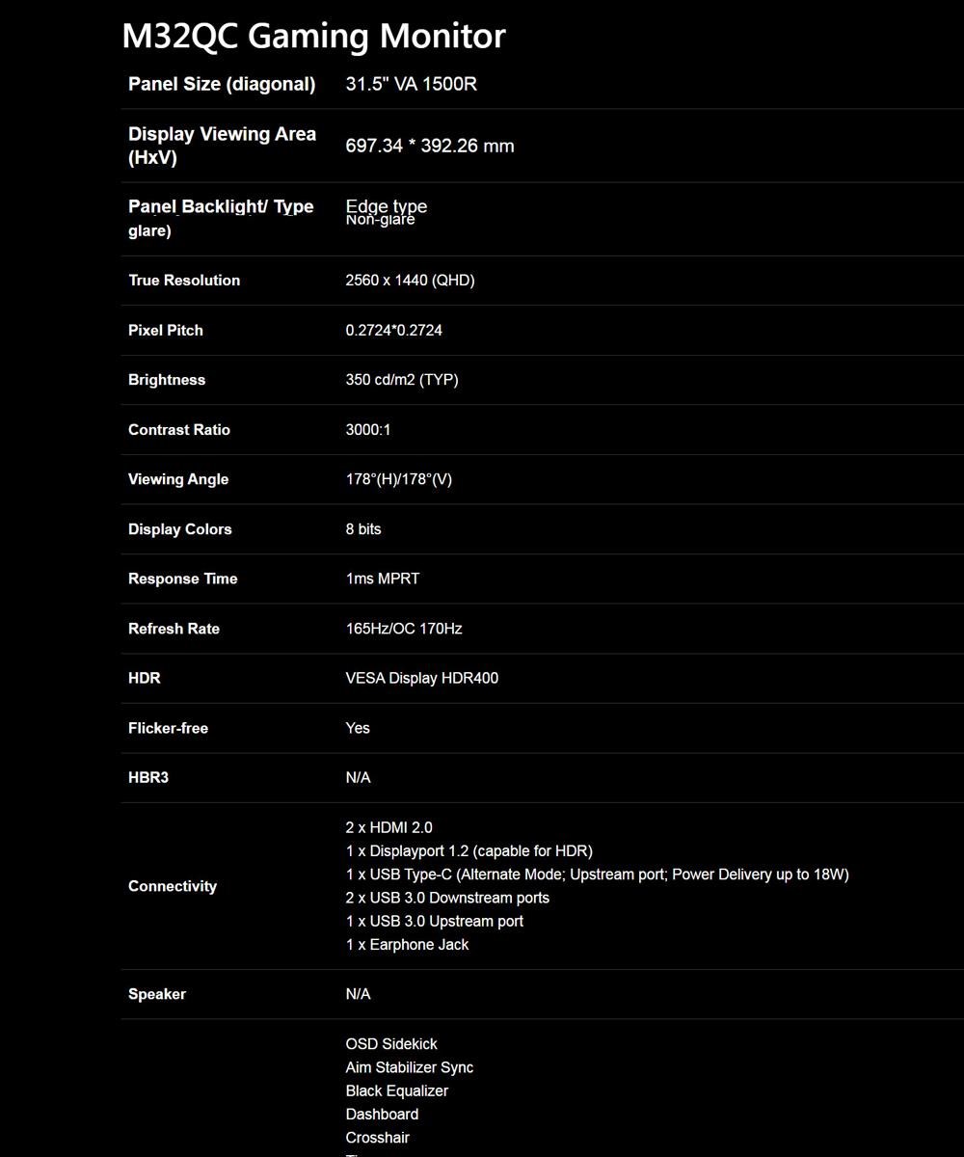Click the 2 x HDMI 2.0 connectivity line
This screenshot has width=964, height=1157.
click(389, 828)
